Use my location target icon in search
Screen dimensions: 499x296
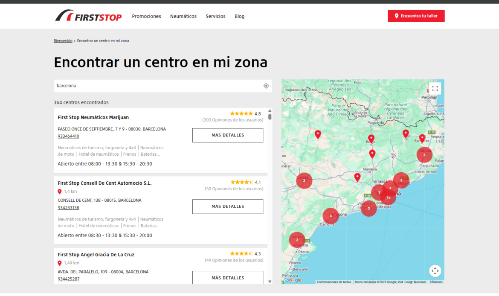(266, 86)
